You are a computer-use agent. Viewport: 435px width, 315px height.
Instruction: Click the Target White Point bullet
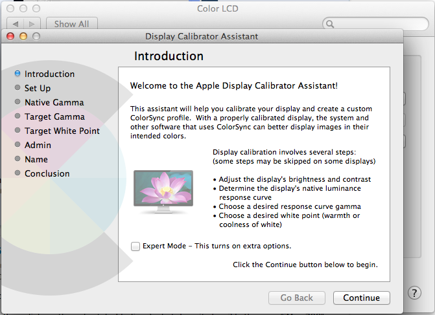pos(17,131)
